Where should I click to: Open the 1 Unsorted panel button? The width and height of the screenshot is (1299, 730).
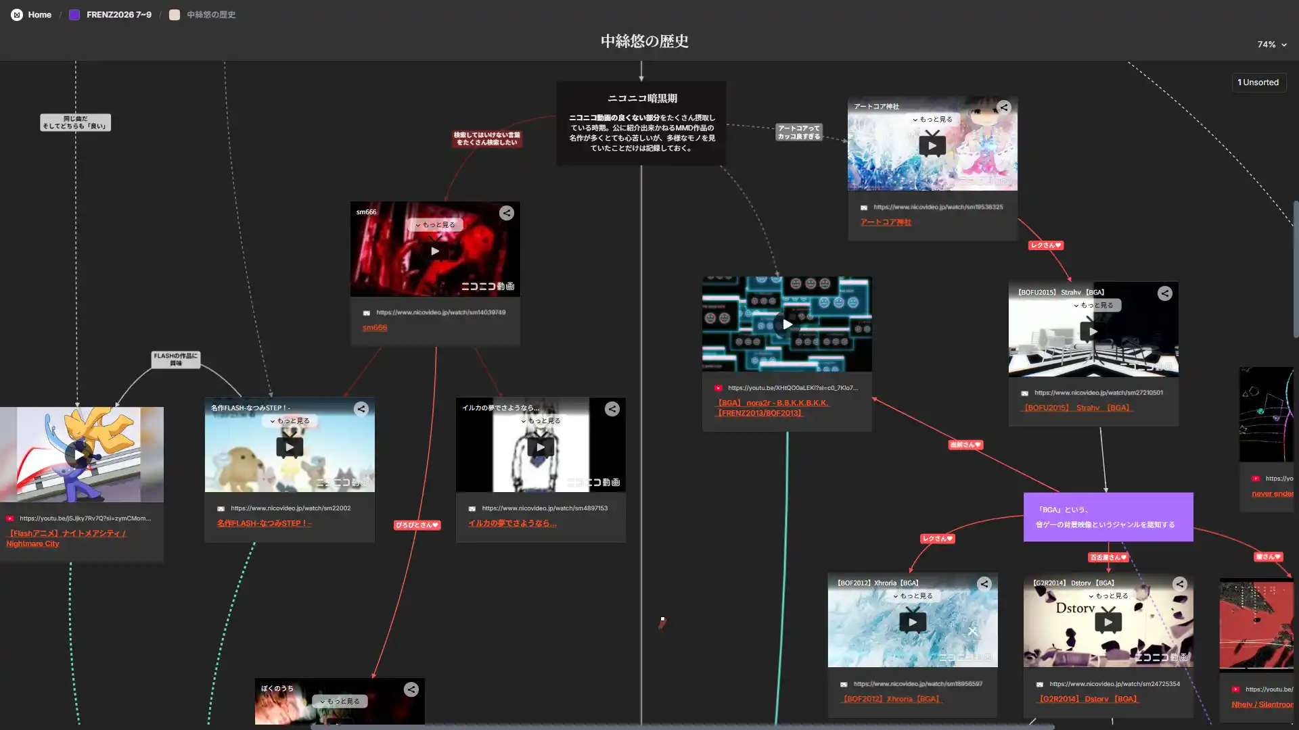1258,82
